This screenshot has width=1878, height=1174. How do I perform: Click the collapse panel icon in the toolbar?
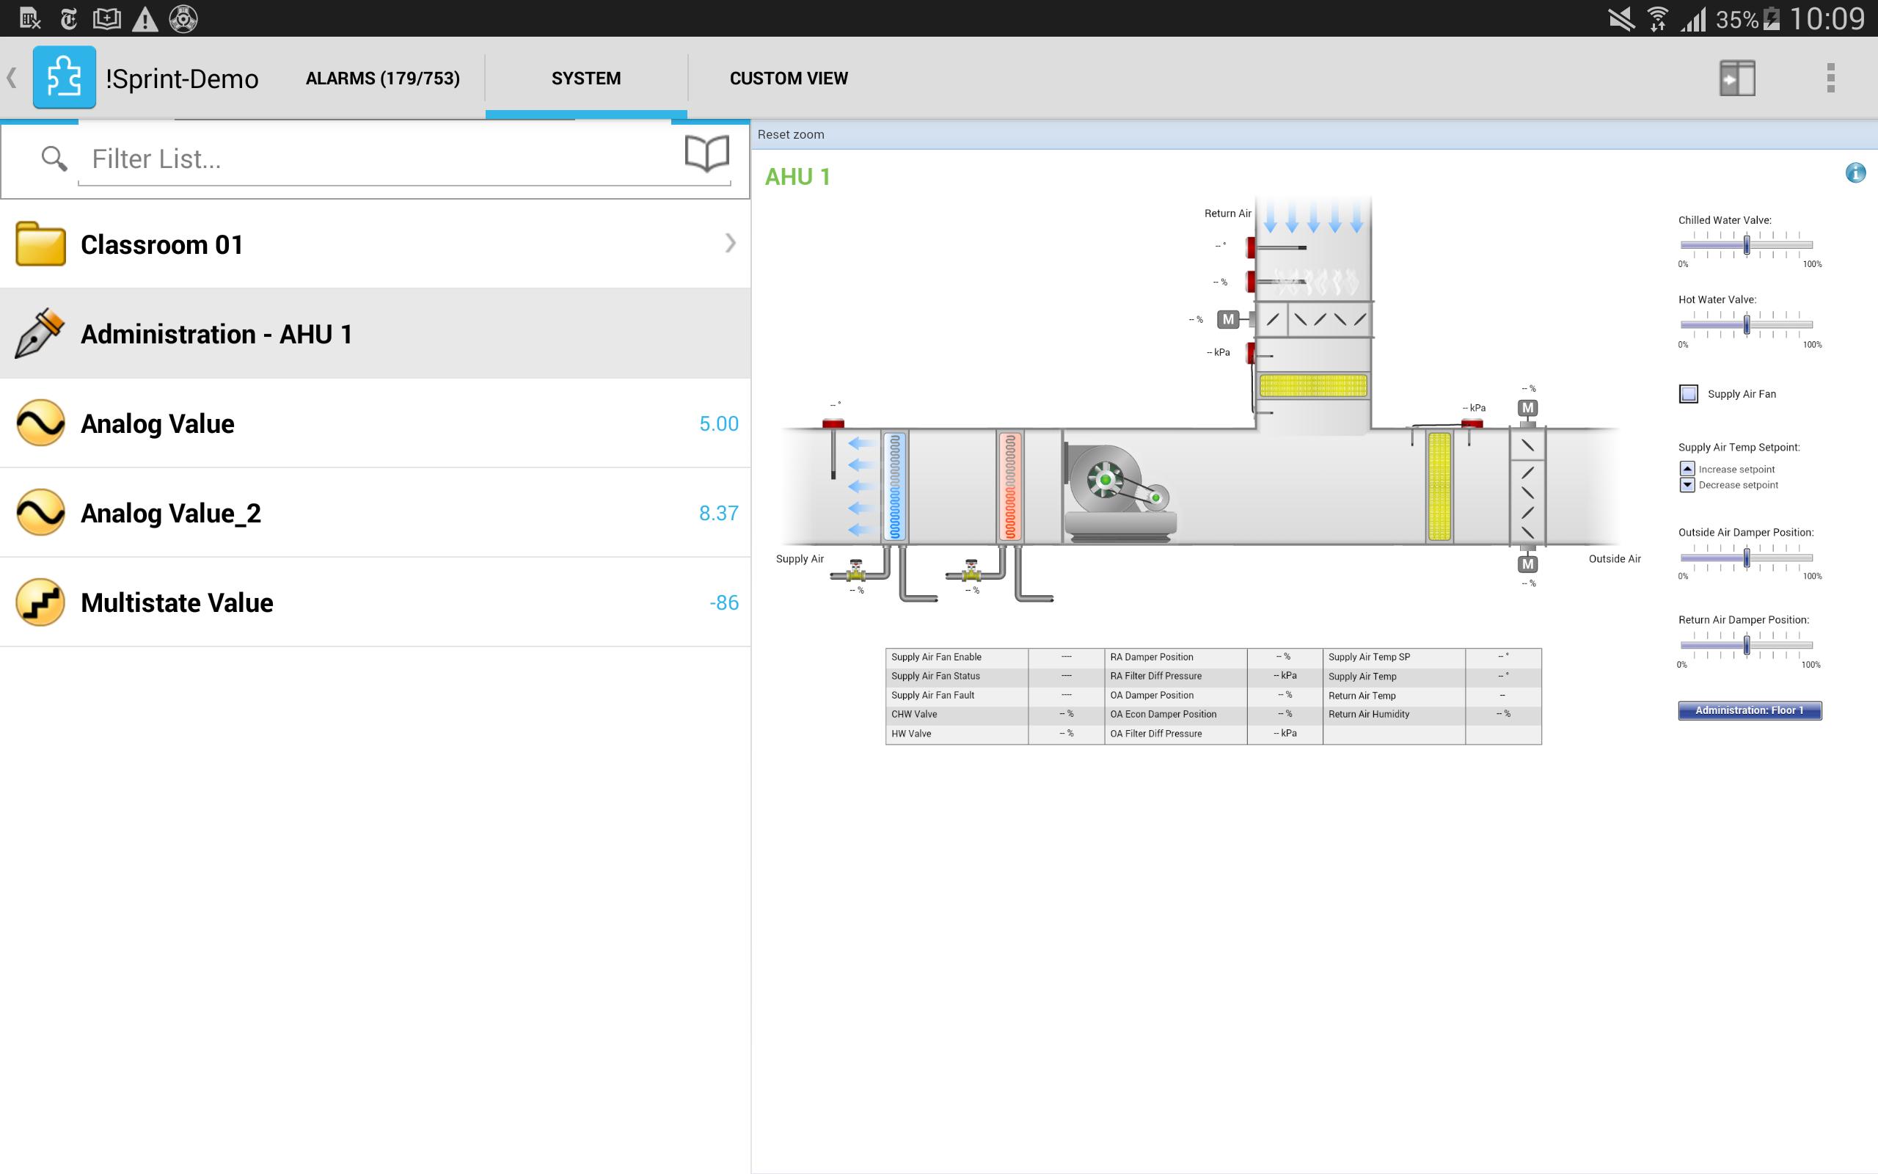[x=1736, y=77]
